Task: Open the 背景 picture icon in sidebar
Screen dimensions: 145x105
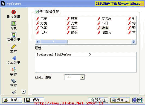Action: pyautogui.click(x=14, y=24)
